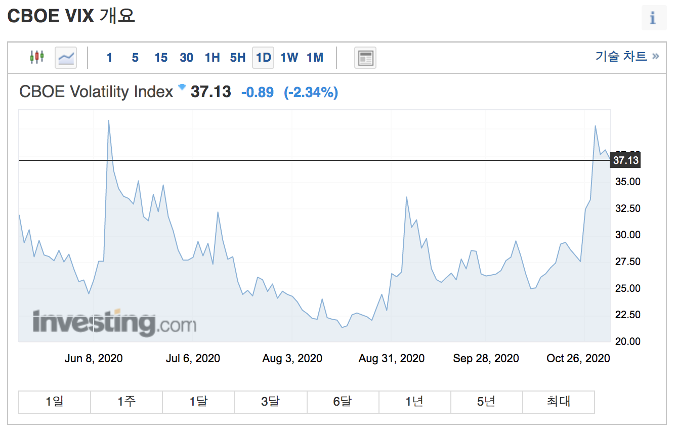This screenshot has width=675, height=433.
Task: Select the 1달 time range tab
Action: click(x=198, y=402)
